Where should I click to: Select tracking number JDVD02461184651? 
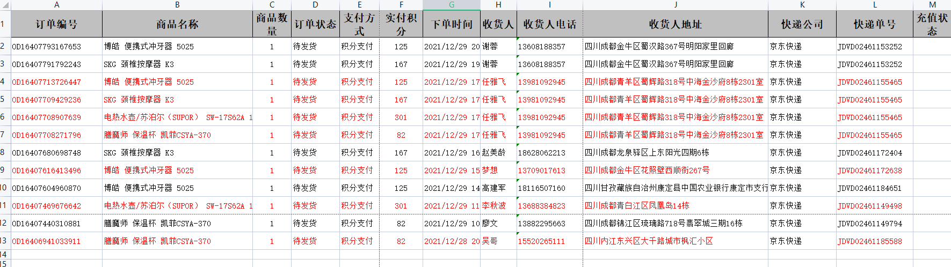(870, 188)
